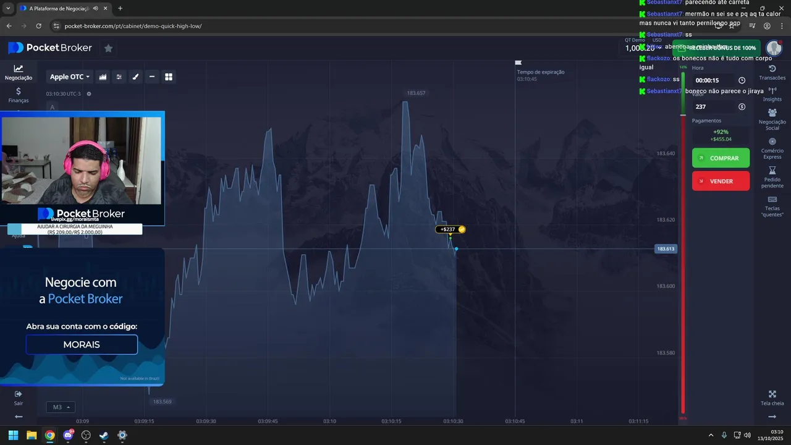This screenshot has height=445, width=791.
Task: Click the webcam overlay thumbnail
Action: [x=82, y=161]
